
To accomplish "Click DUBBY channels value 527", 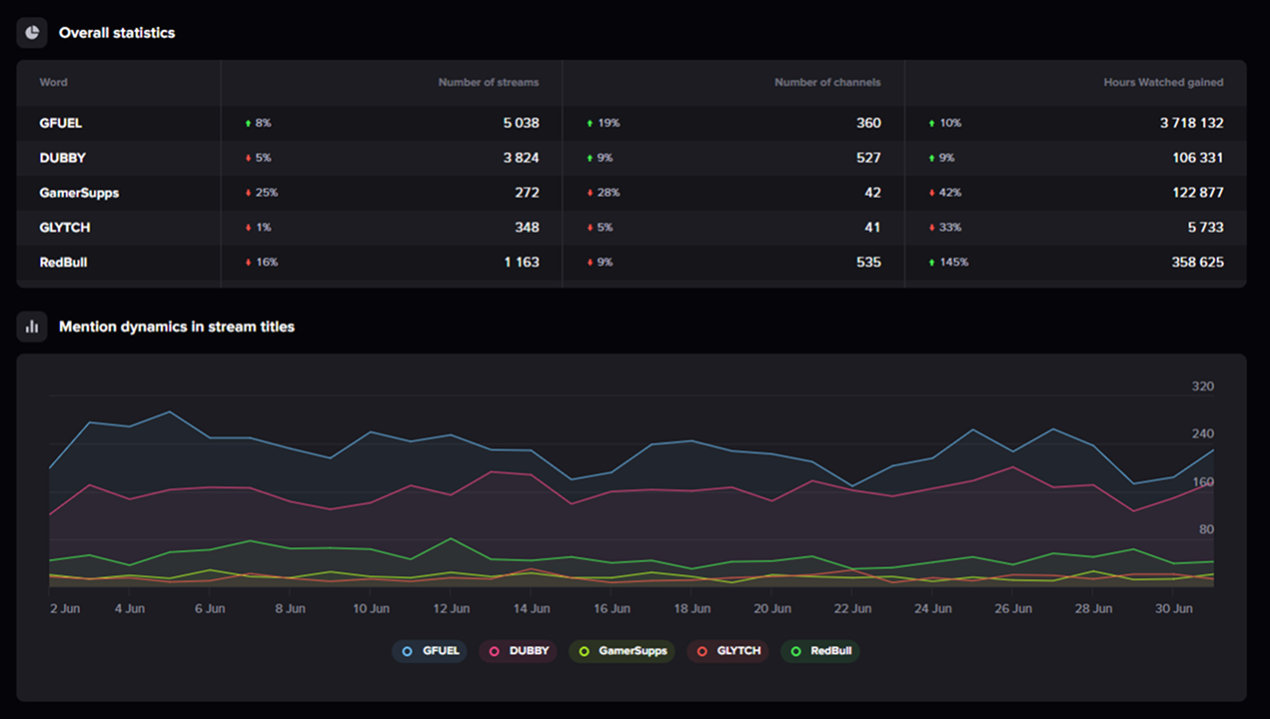I will tap(868, 158).
